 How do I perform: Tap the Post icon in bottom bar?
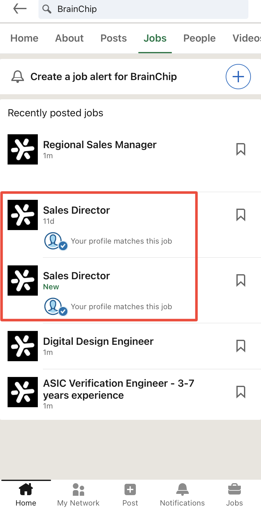pos(130,495)
